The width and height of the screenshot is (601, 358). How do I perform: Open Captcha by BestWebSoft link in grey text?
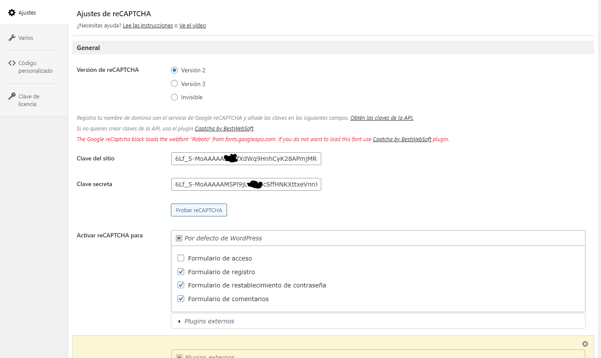coord(224,128)
